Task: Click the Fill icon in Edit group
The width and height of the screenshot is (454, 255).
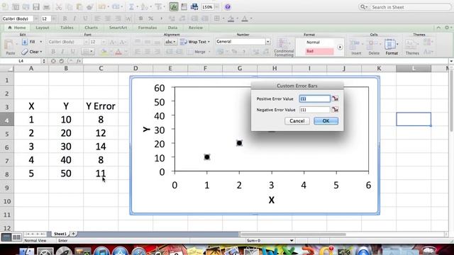Action: [x=25, y=42]
